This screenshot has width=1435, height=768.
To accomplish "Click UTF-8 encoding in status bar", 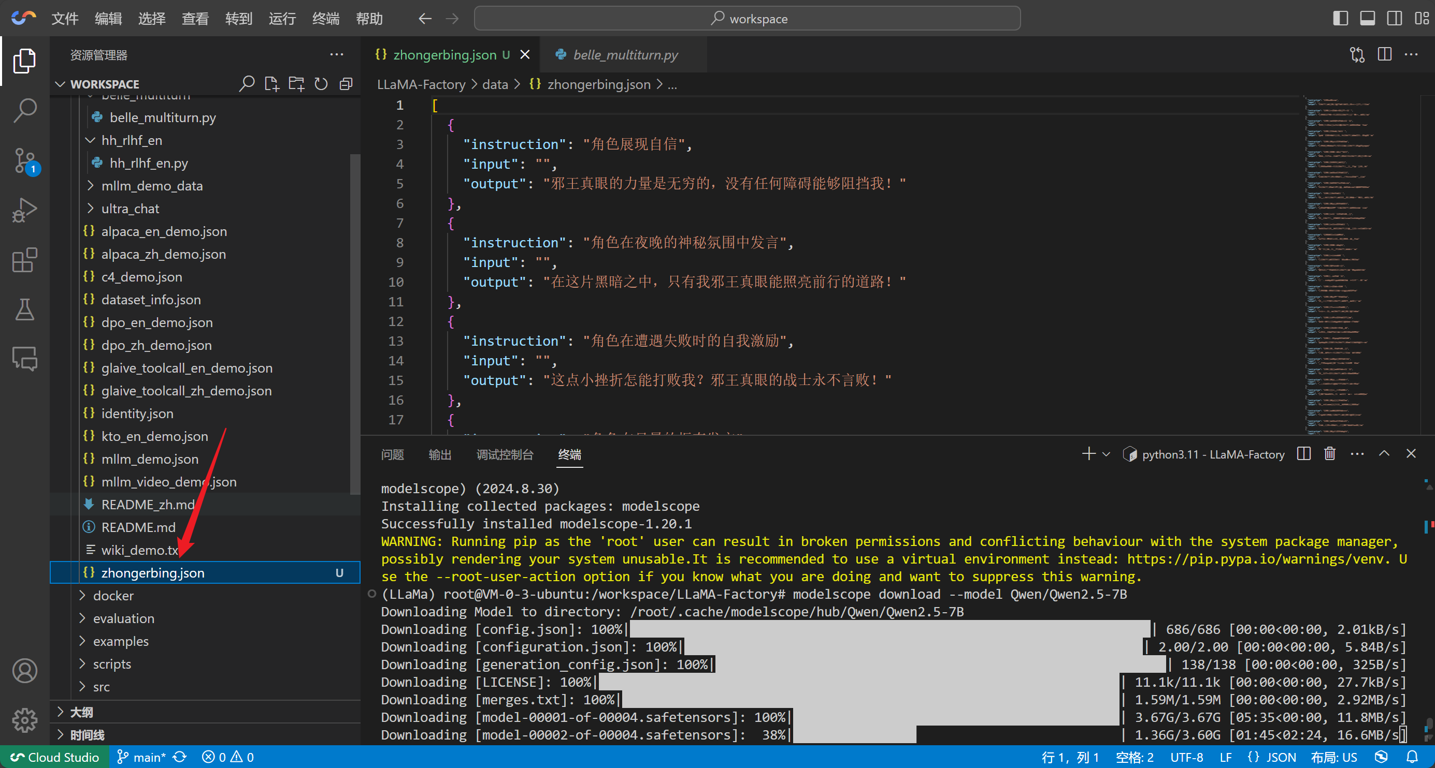I will point(1186,757).
